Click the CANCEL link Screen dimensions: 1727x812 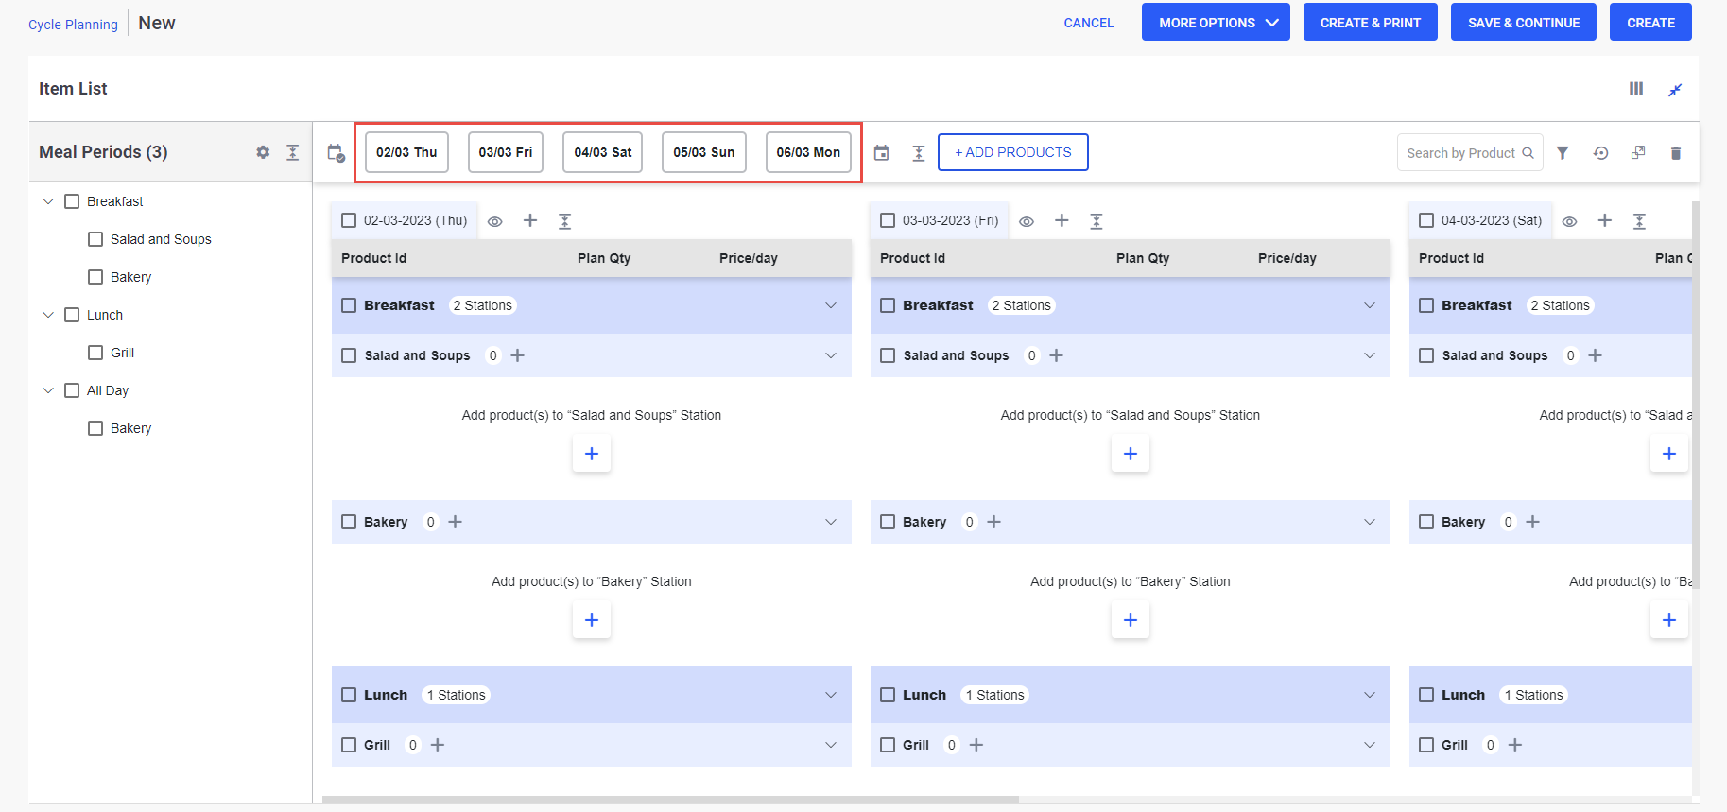point(1089,23)
